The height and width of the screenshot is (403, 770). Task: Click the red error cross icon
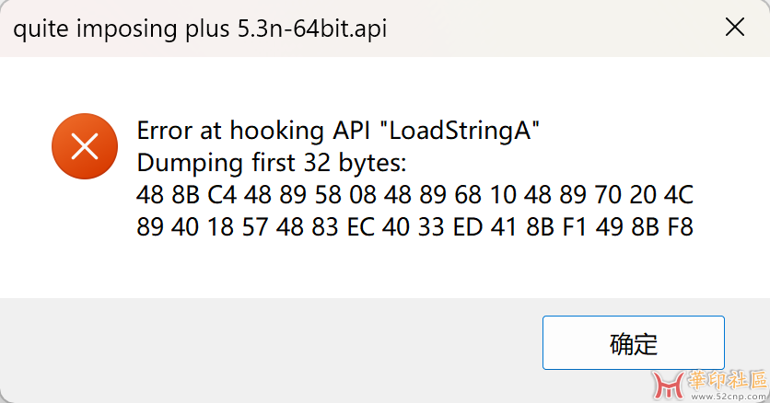[x=85, y=146]
